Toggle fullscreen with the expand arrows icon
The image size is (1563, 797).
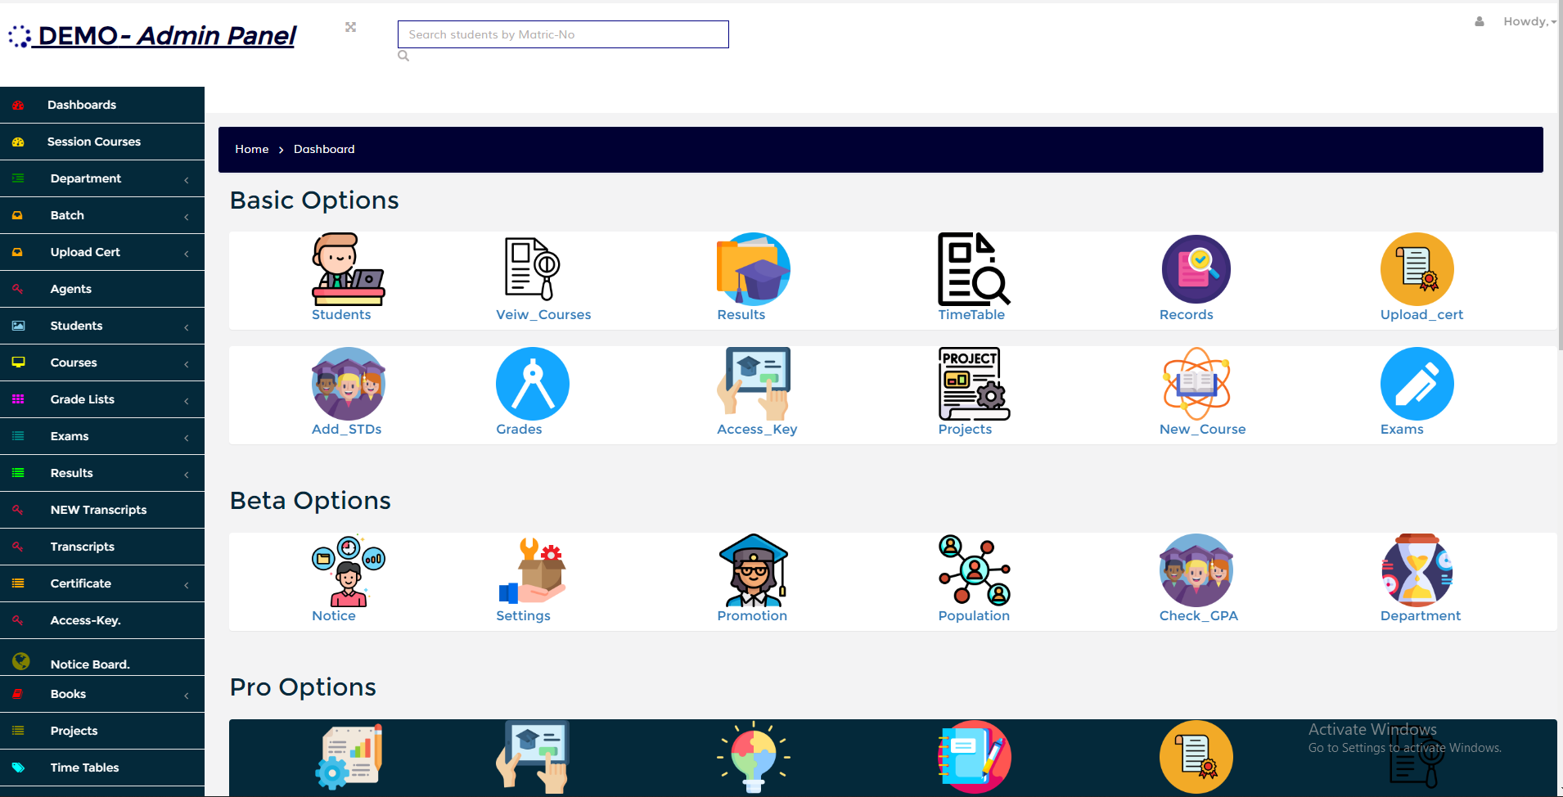(350, 27)
